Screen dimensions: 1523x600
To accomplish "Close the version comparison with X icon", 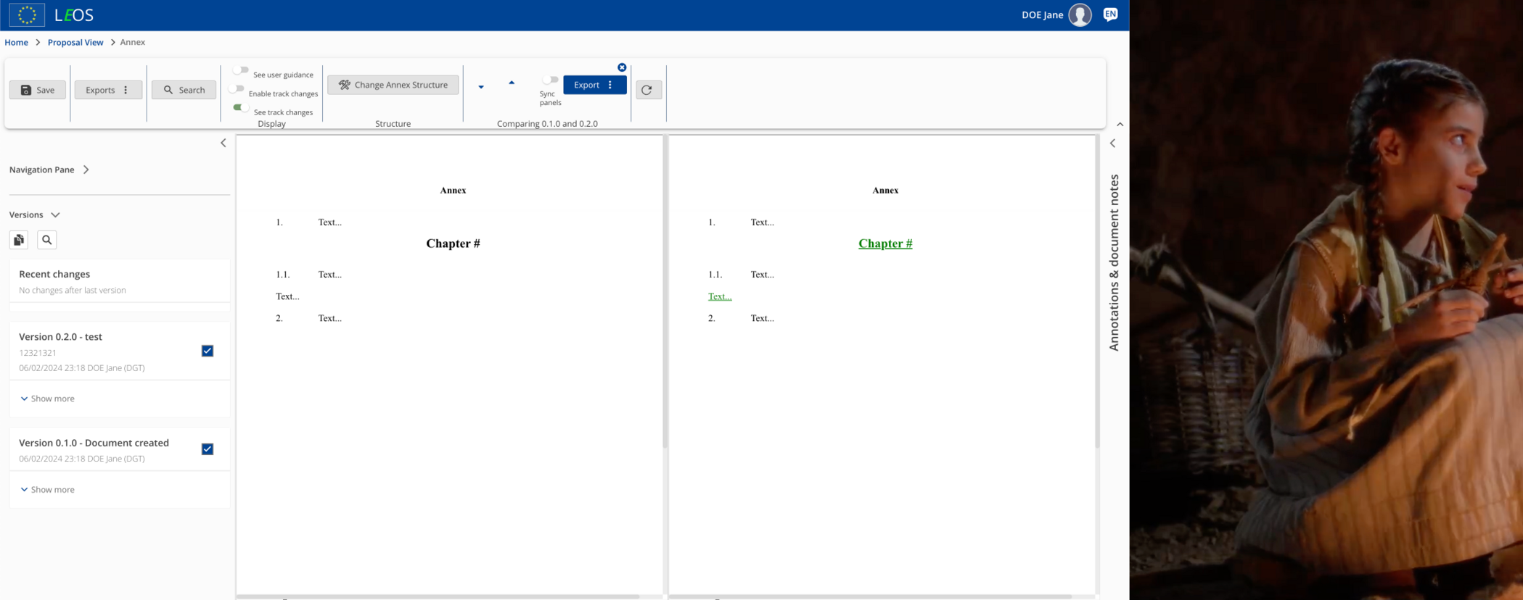I will click(622, 67).
